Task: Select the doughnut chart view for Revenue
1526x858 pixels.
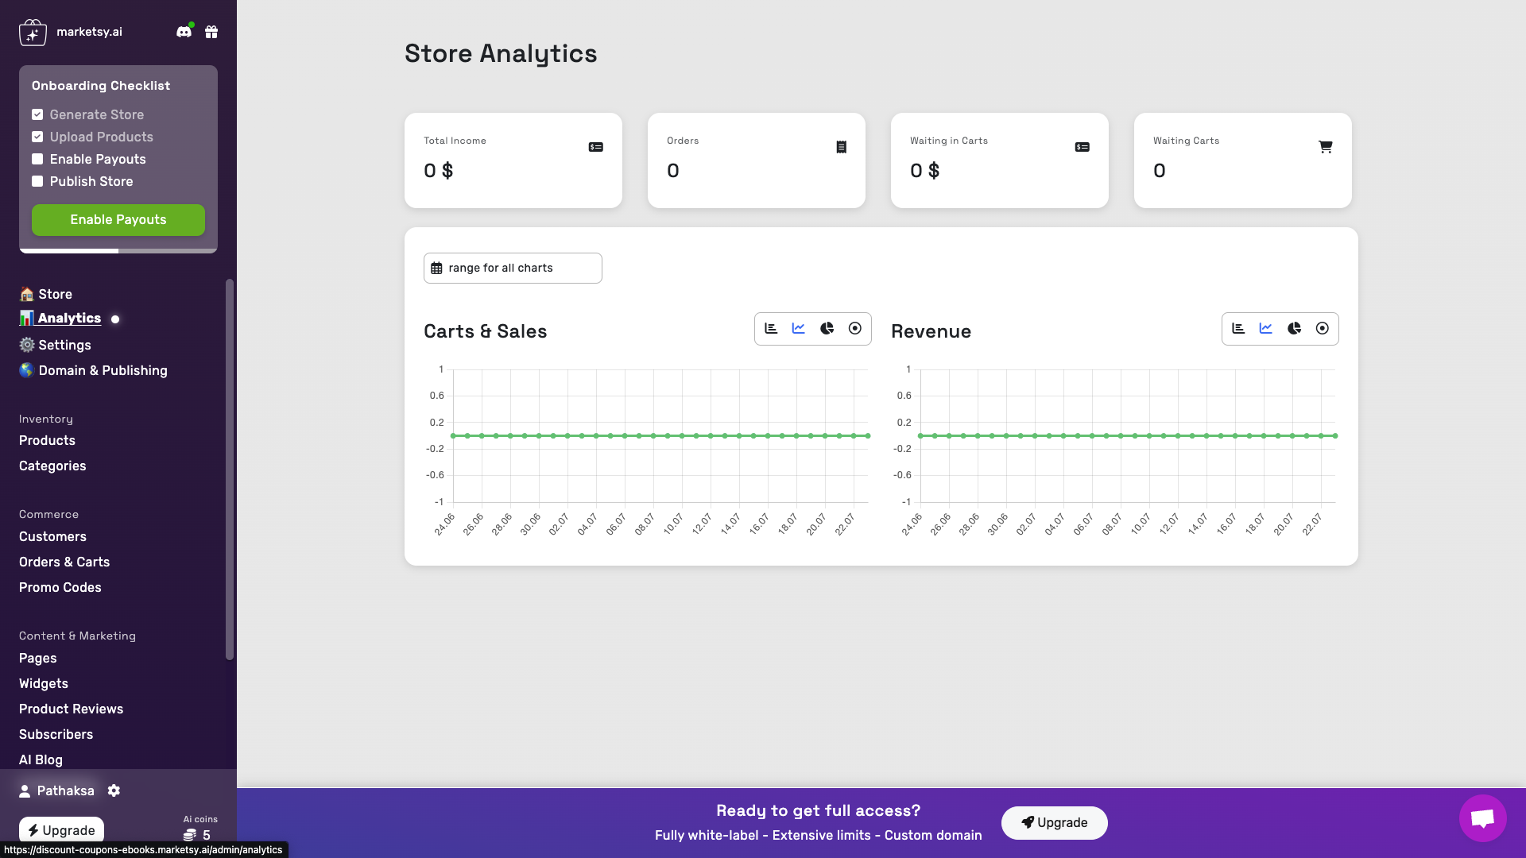Action: pos(1322,328)
